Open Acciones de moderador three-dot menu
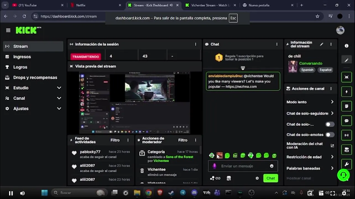 [195, 140]
